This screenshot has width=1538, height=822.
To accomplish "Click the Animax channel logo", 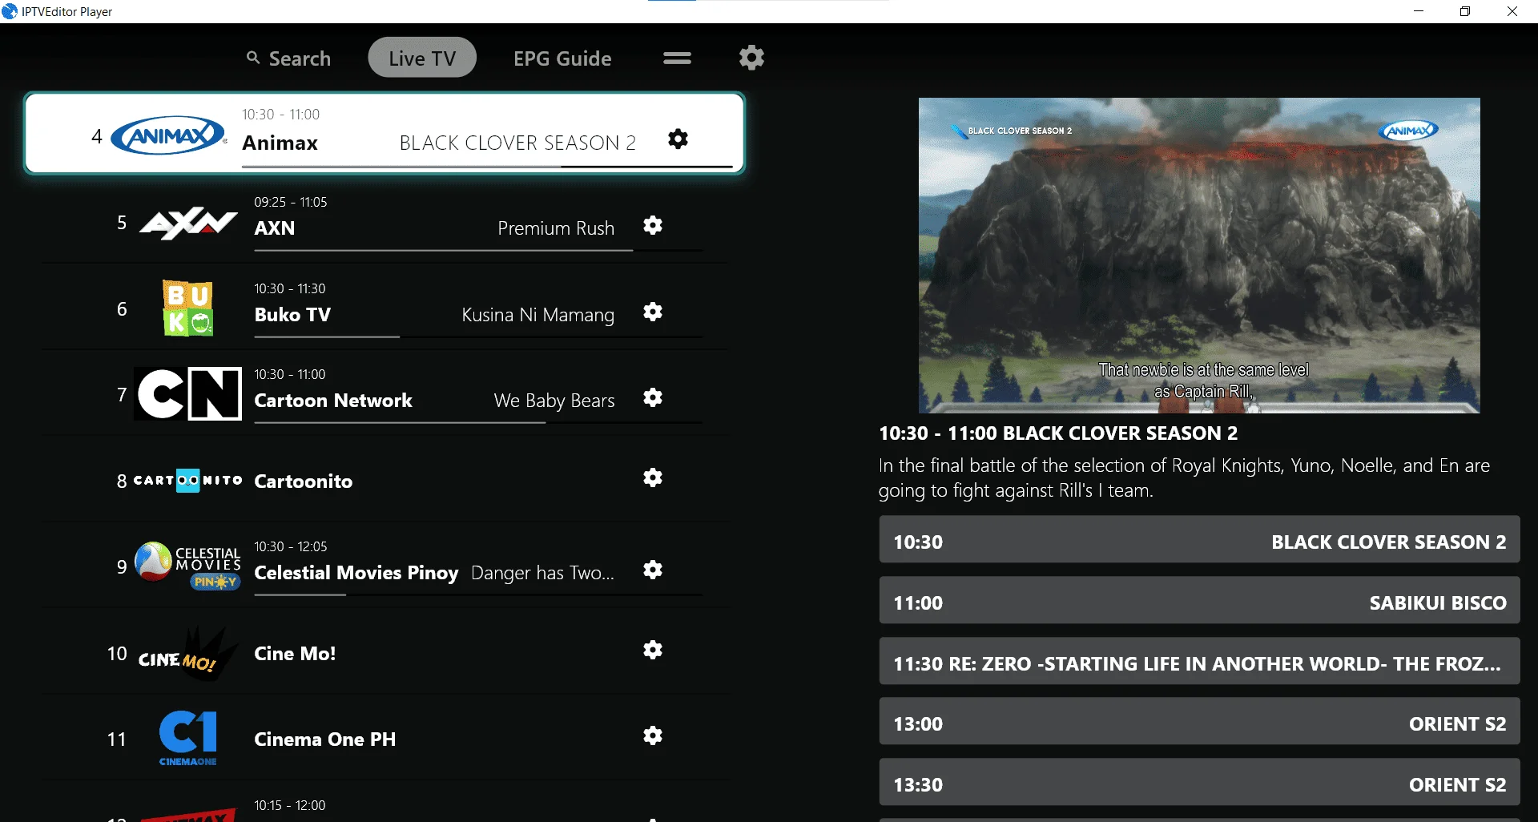I will click(x=168, y=136).
